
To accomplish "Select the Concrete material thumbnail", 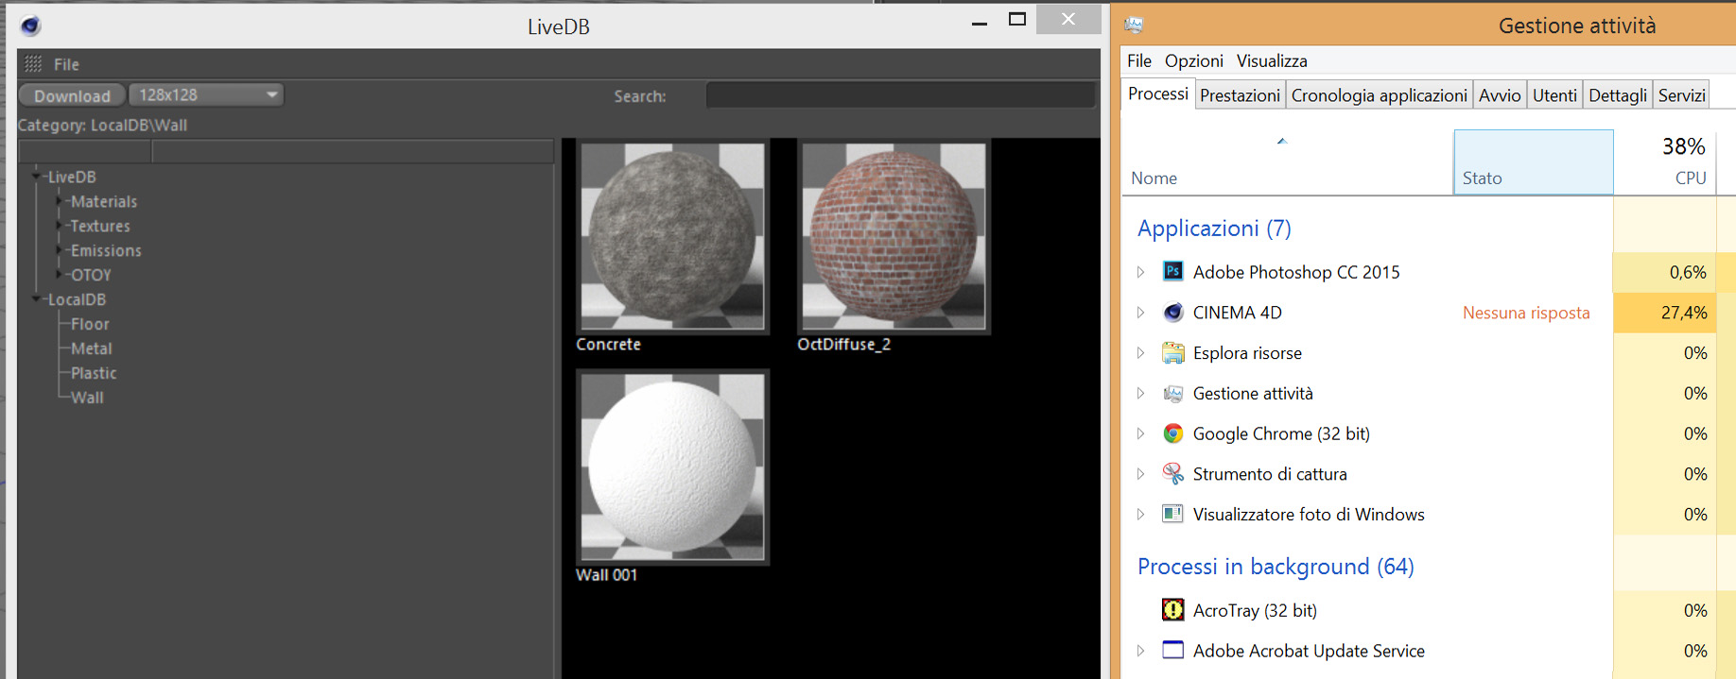I will coord(672,236).
